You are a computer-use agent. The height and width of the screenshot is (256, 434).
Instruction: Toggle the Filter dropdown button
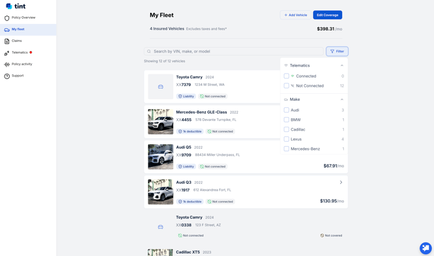click(x=337, y=51)
